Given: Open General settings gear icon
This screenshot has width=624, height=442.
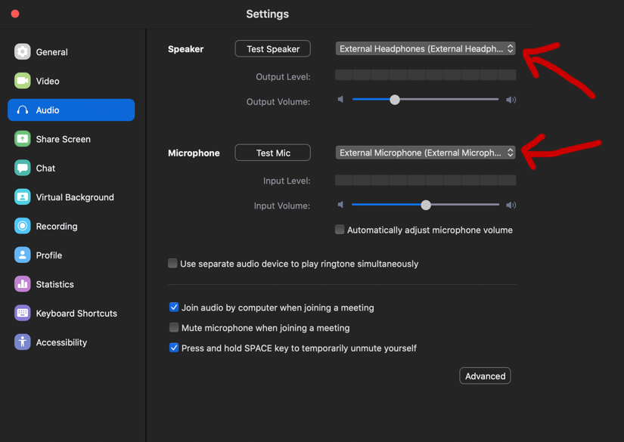Looking at the screenshot, I should click(22, 51).
